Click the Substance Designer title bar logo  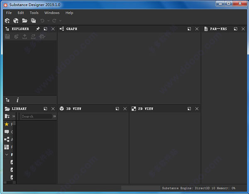click(x=5, y=5)
